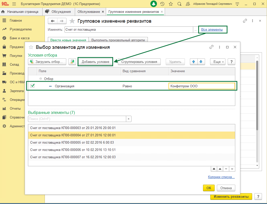Copy dialog link via chain icon
The height and width of the screenshot is (204, 267).
pos(212,47)
